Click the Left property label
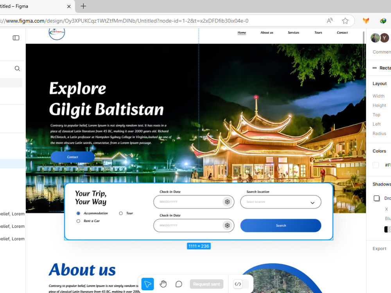 coord(377,124)
